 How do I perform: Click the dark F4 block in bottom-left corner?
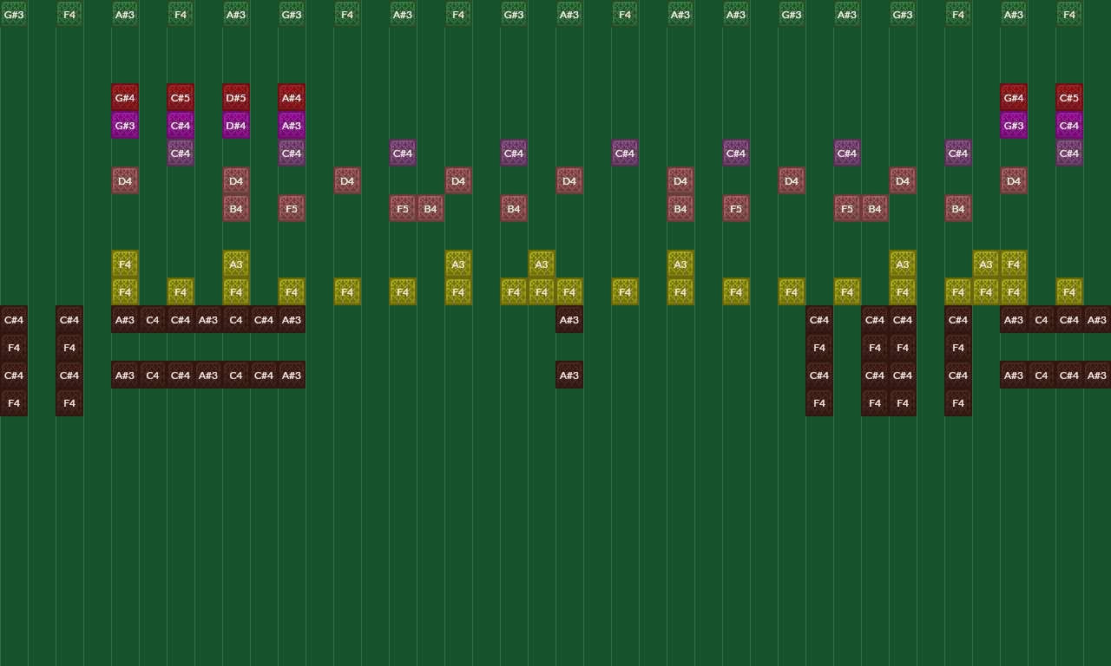point(14,402)
